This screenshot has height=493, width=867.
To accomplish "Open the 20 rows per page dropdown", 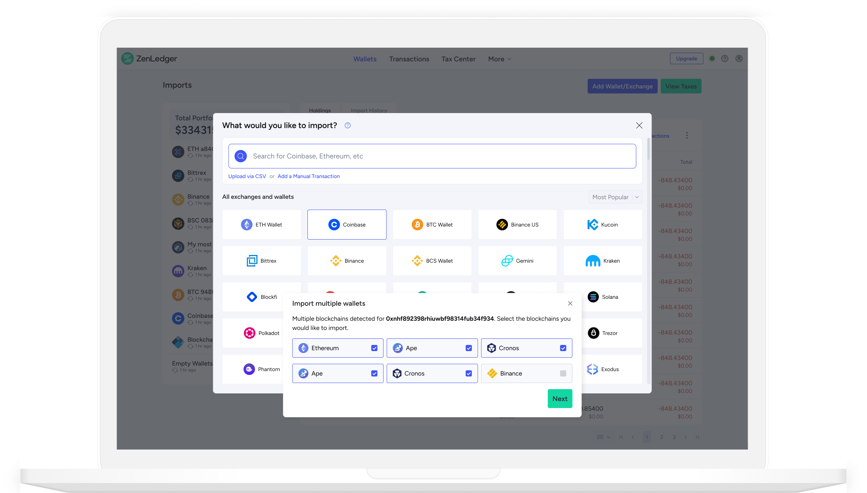I will pos(603,437).
